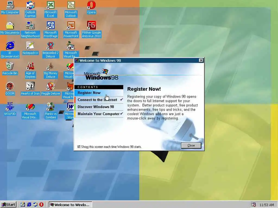Open the Register Now contents item
This screenshot has height=208, width=278.
99,93
